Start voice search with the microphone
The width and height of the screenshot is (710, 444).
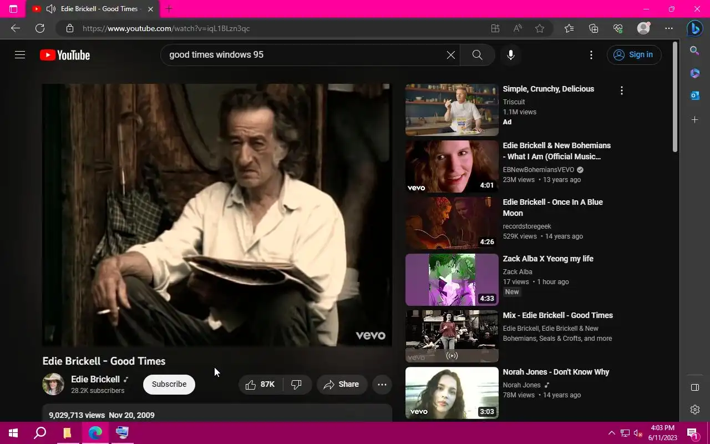(x=511, y=55)
